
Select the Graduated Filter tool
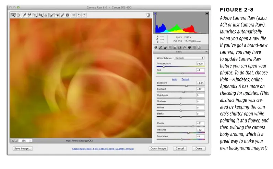click(67, 15)
